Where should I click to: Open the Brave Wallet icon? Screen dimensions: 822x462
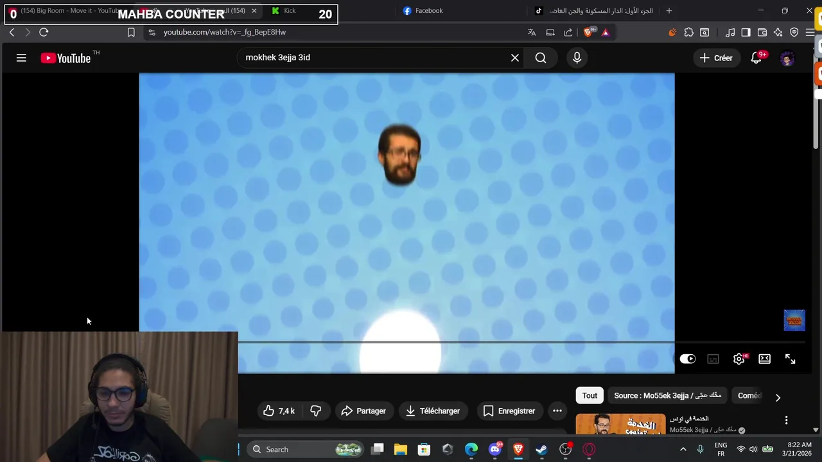762,32
